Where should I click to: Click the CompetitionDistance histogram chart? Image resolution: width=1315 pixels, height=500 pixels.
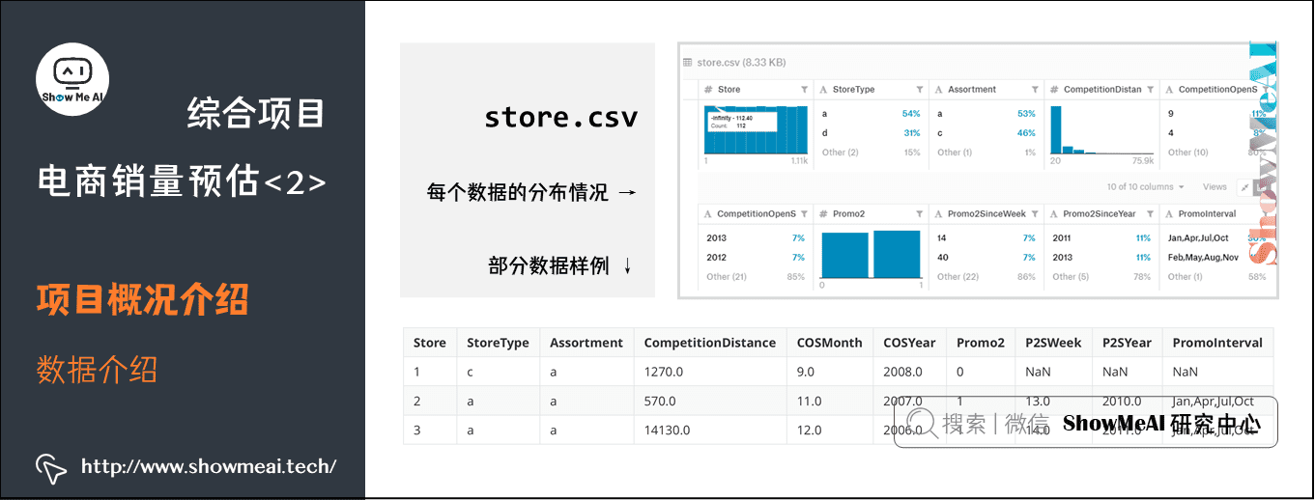pyautogui.click(x=1101, y=128)
